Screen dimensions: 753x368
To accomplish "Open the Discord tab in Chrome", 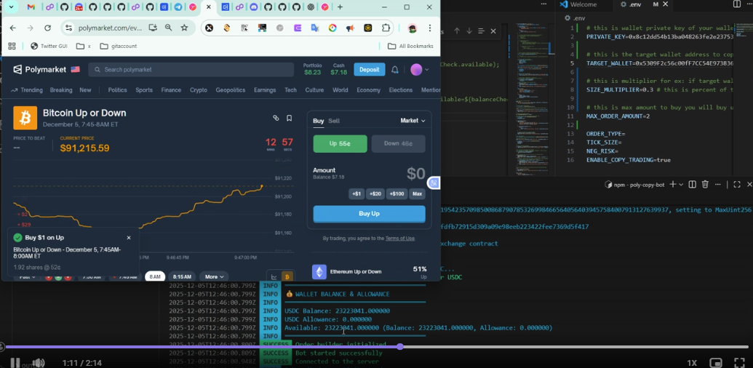I will coord(254,7).
